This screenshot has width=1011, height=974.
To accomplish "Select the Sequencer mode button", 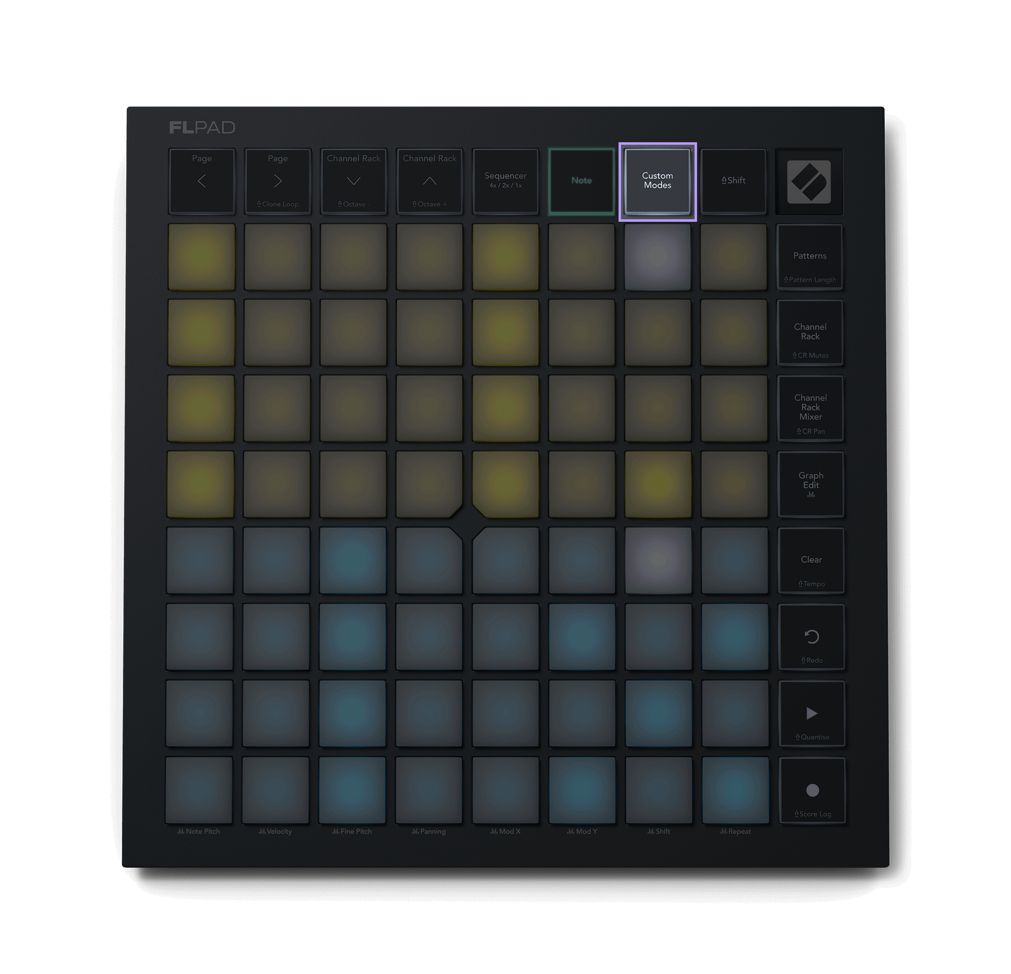I will [505, 181].
